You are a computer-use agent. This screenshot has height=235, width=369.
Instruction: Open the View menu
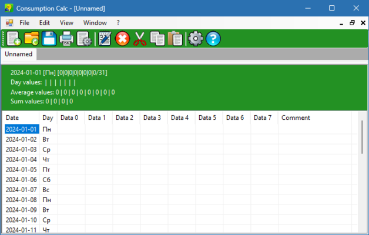click(66, 23)
